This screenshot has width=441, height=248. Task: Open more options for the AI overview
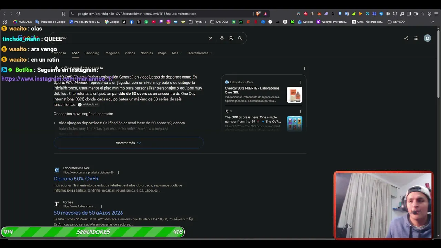(304, 68)
